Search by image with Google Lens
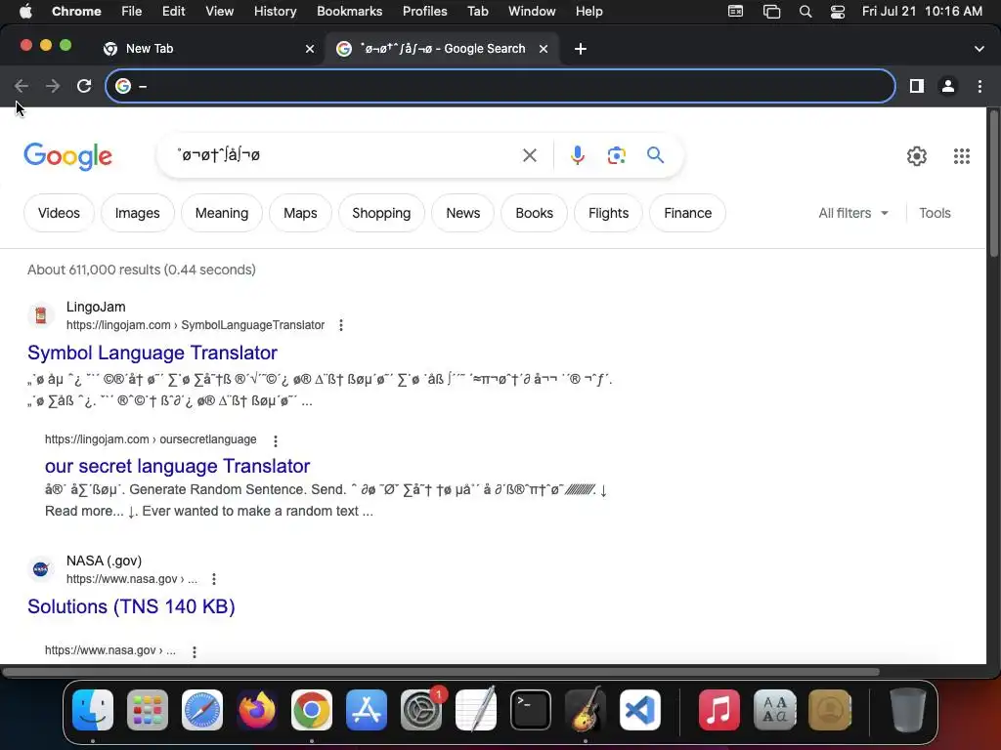Viewport: 1001px width, 750px height. (616, 155)
